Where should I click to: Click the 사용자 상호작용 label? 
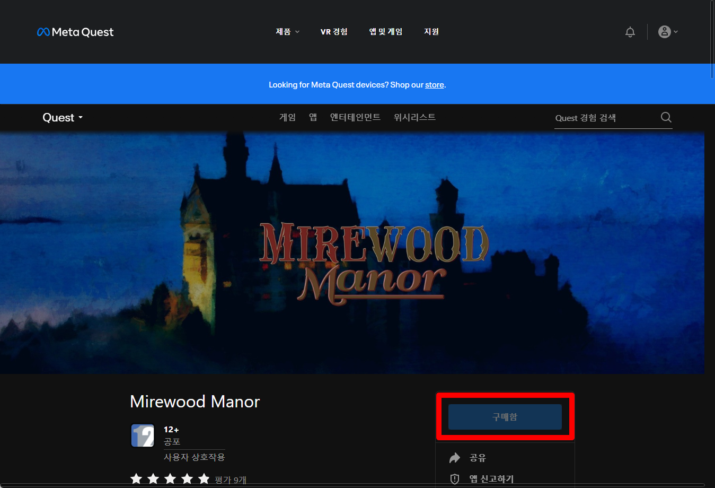click(194, 457)
